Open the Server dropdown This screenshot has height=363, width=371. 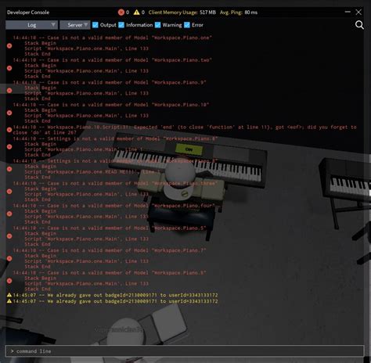click(75, 25)
